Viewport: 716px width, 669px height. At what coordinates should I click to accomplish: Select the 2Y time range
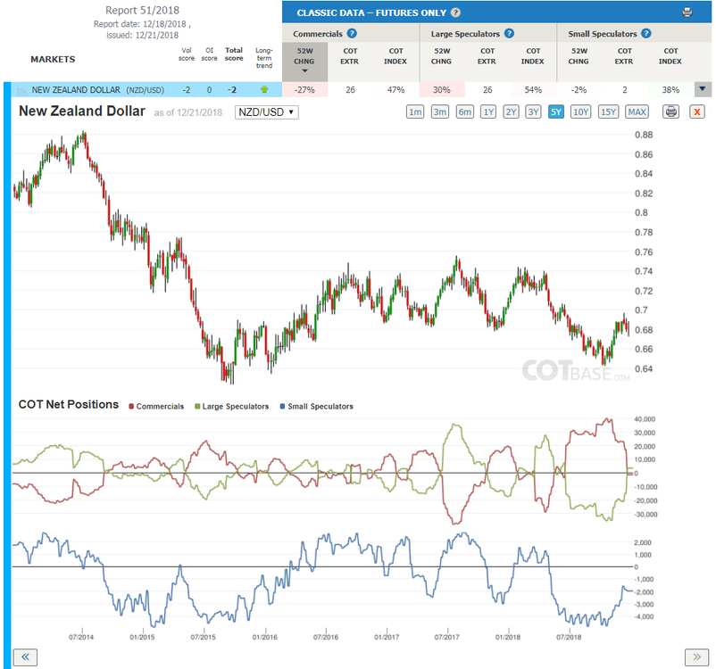511,111
